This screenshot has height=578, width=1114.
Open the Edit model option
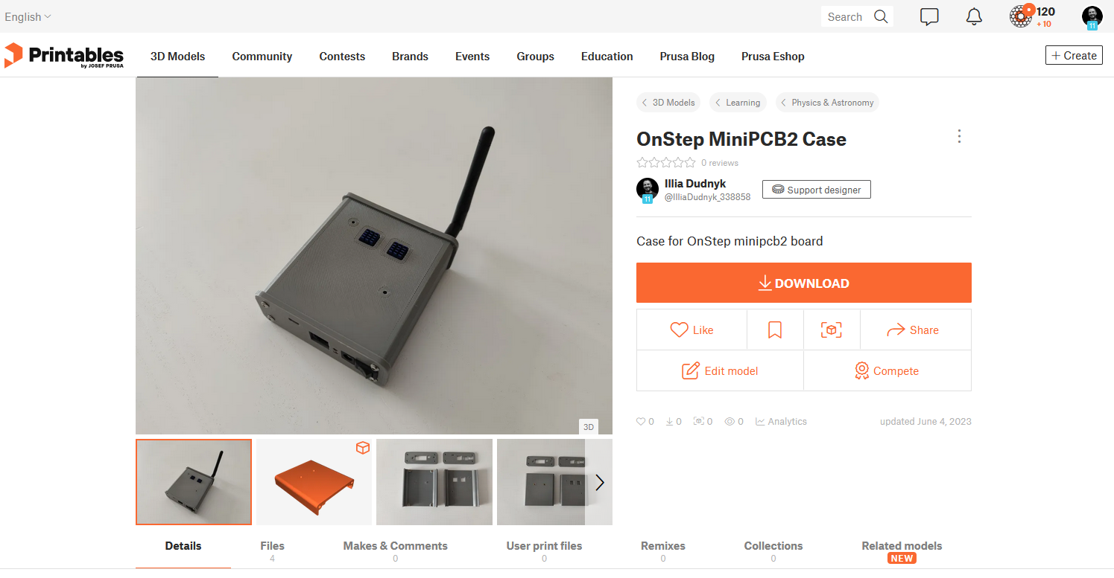720,370
